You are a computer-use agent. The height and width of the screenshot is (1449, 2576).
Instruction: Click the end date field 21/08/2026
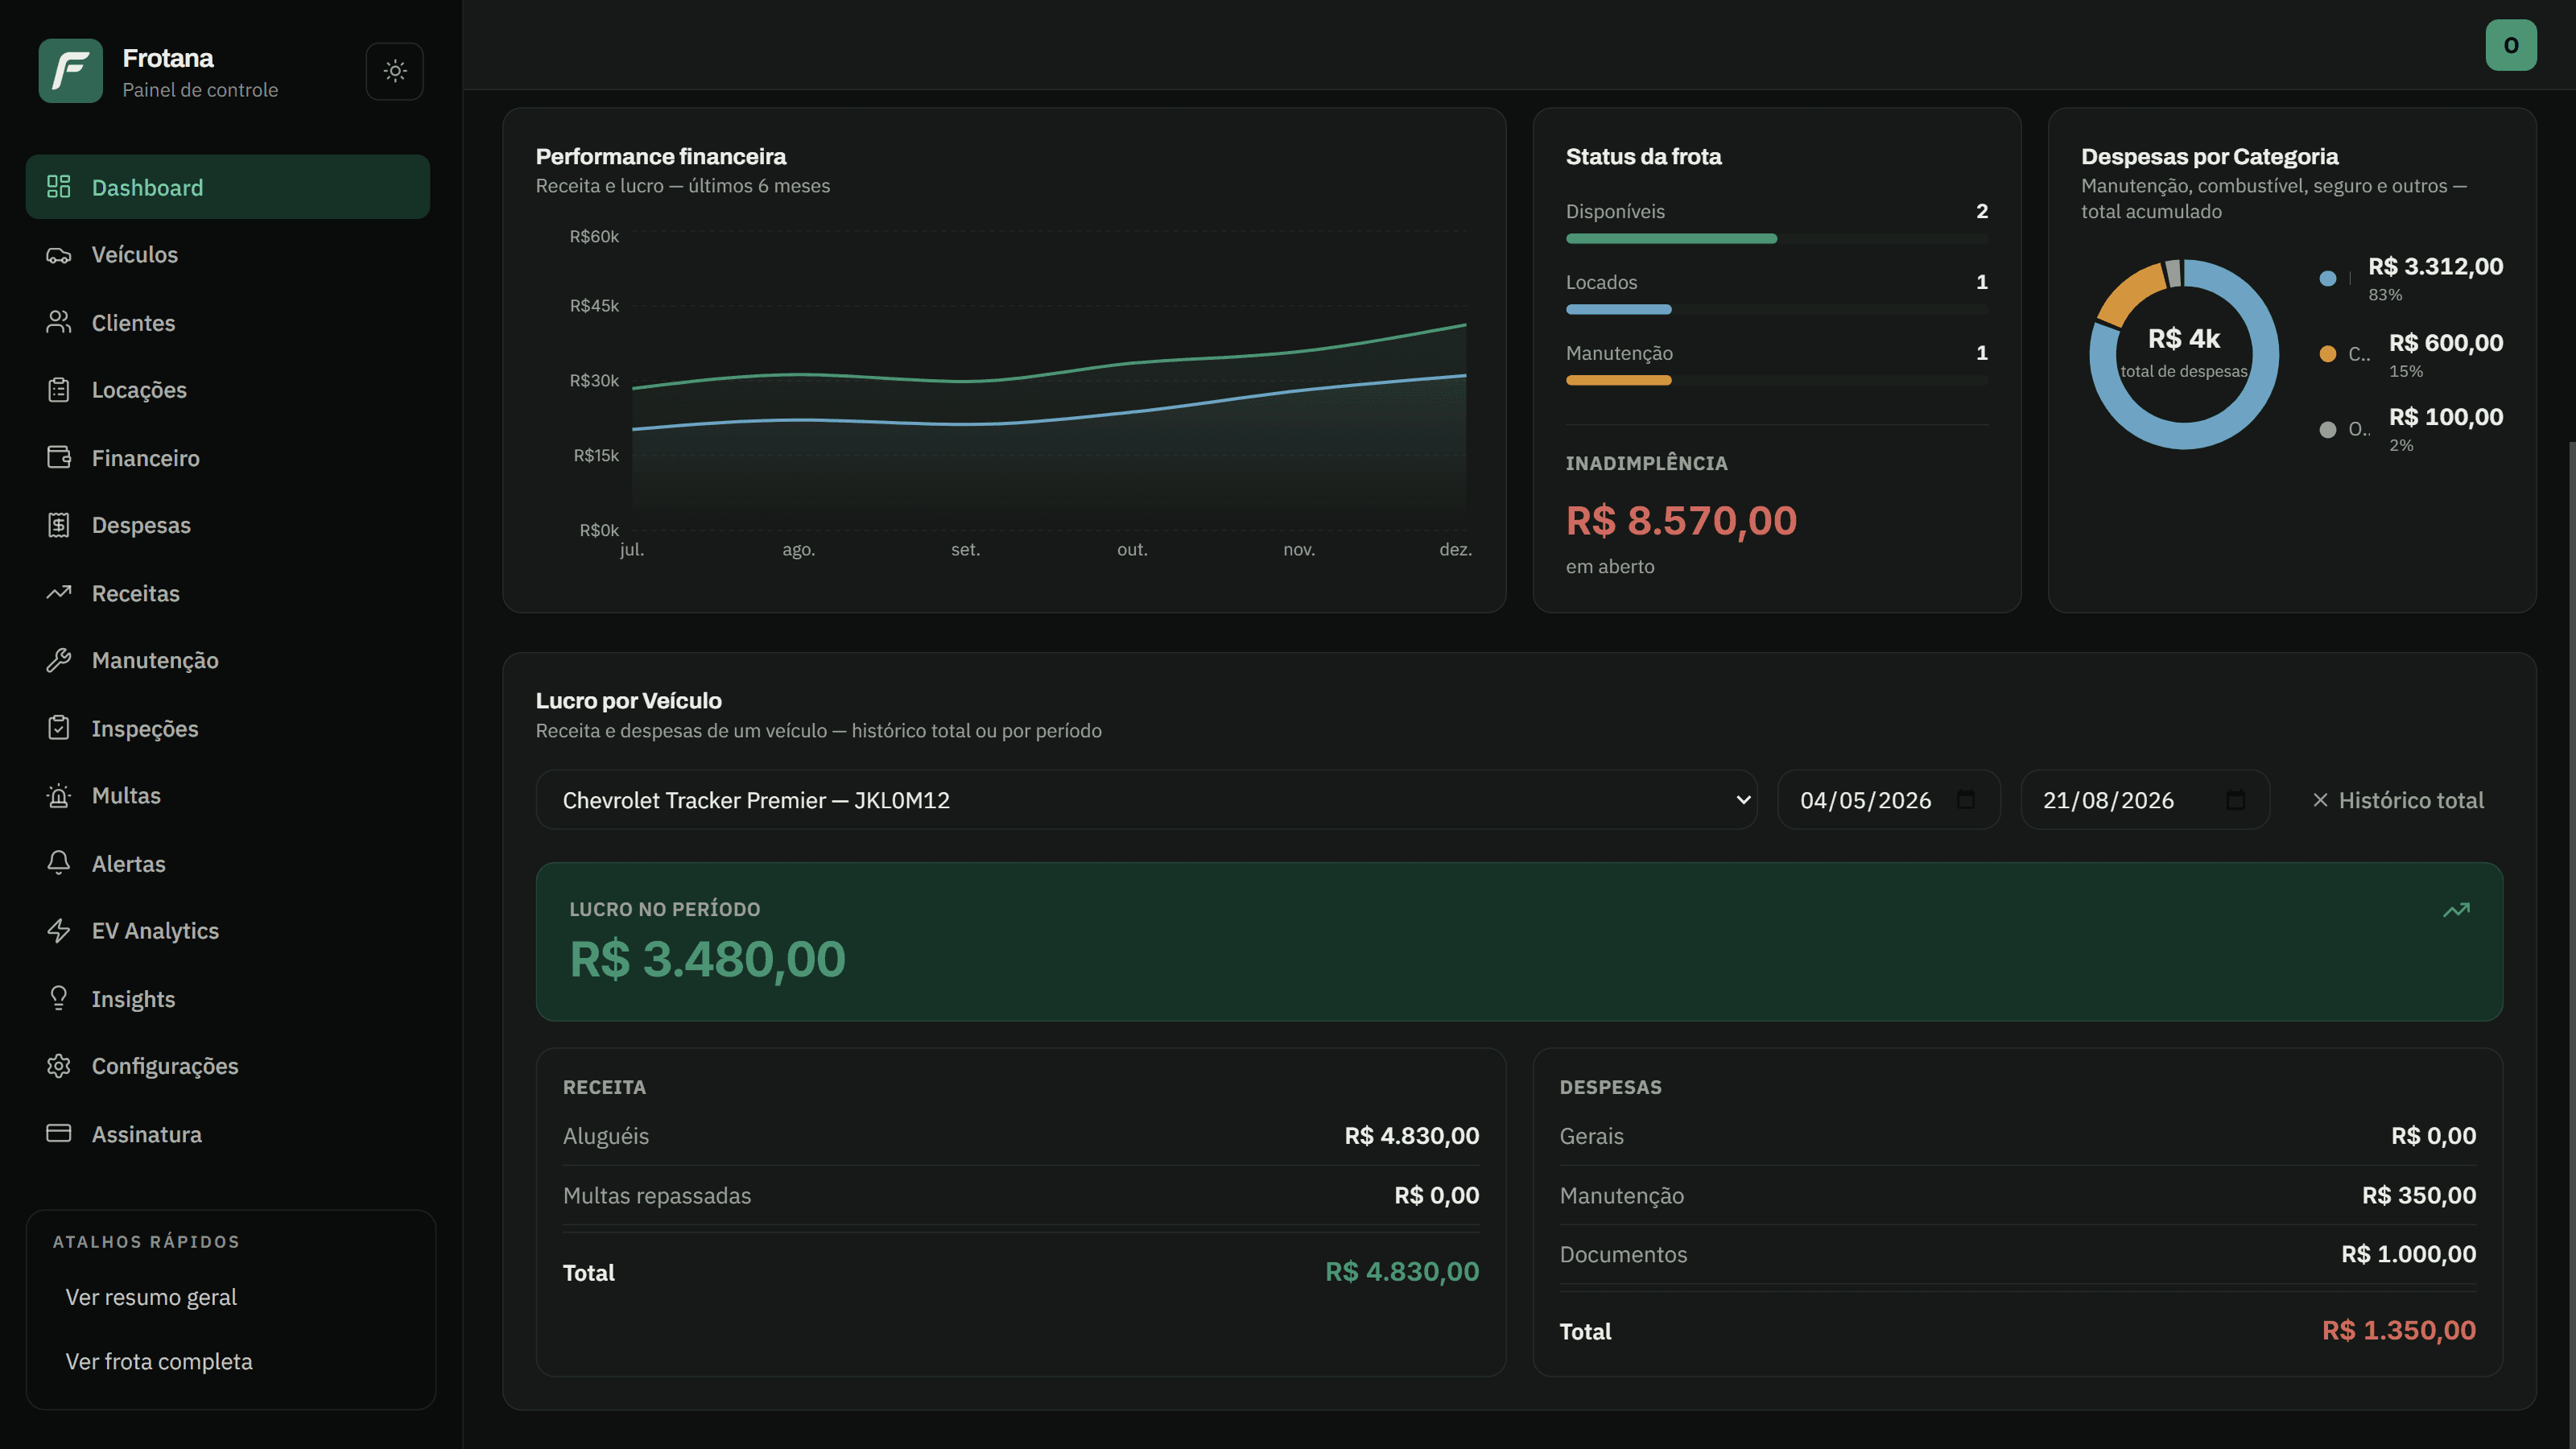tap(2145, 800)
